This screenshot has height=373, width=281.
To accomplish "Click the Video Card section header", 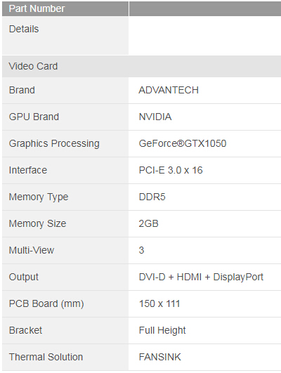I will coord(142,66).
